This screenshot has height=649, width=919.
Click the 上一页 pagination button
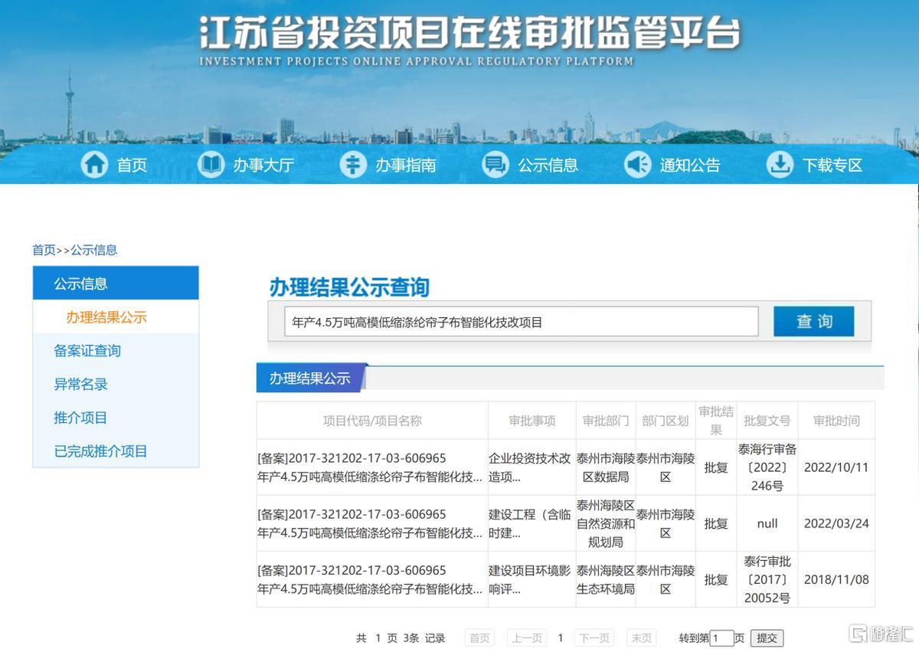(527, 638)
